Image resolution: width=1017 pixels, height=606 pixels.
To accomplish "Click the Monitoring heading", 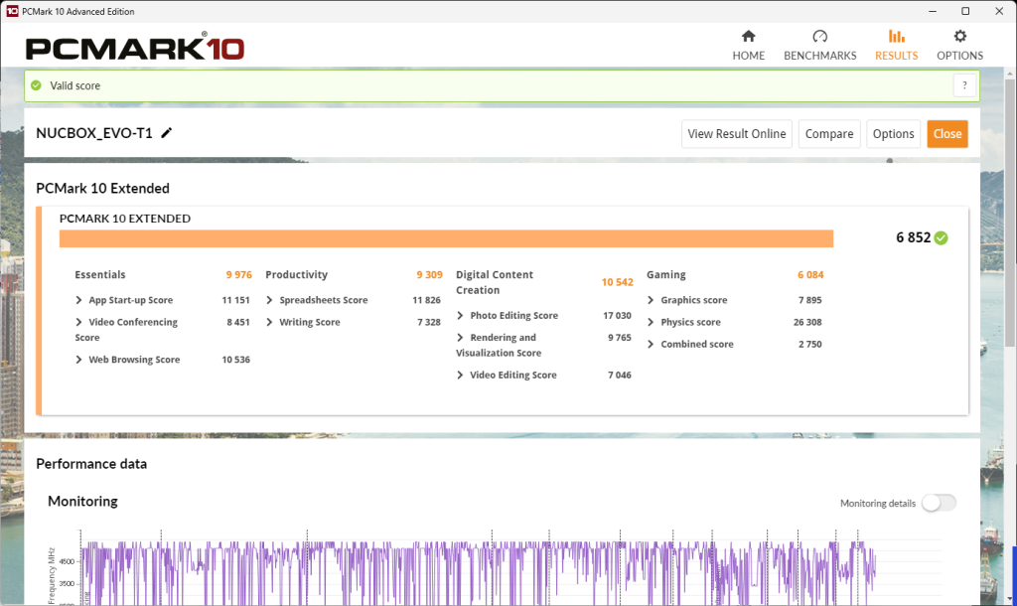I will tap(83, 501).
